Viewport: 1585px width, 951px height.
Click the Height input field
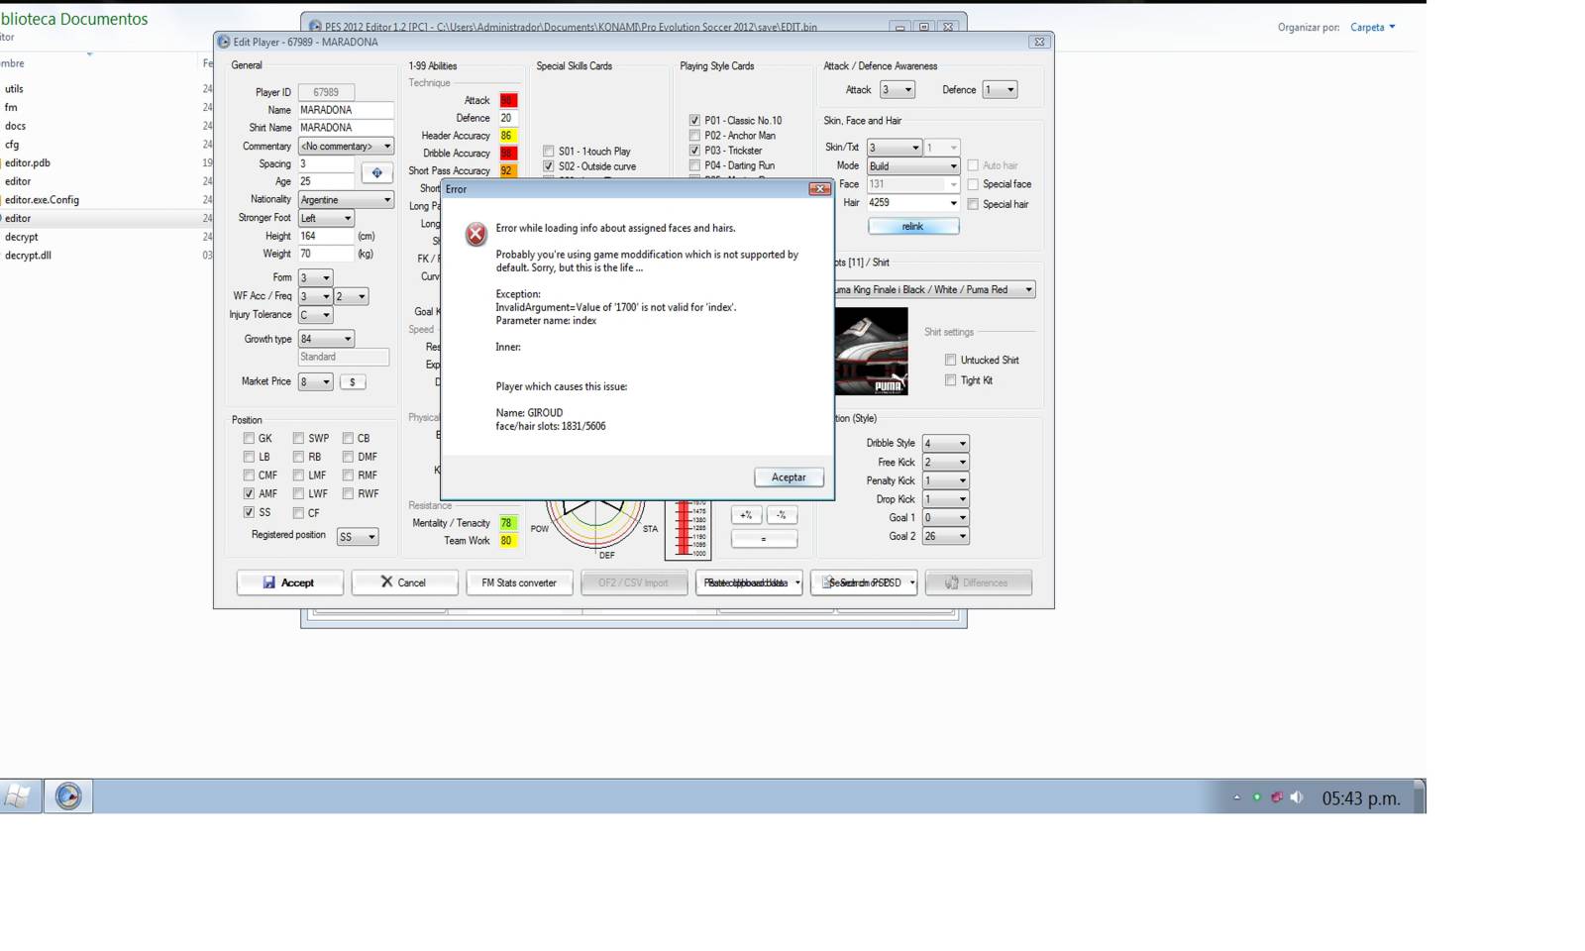pos(326,236)
